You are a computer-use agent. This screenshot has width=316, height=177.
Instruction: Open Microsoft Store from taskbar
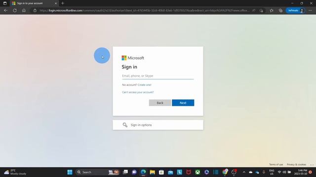(161, 172)
